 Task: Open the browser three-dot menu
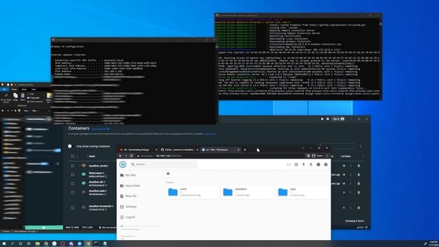(327, 156)
